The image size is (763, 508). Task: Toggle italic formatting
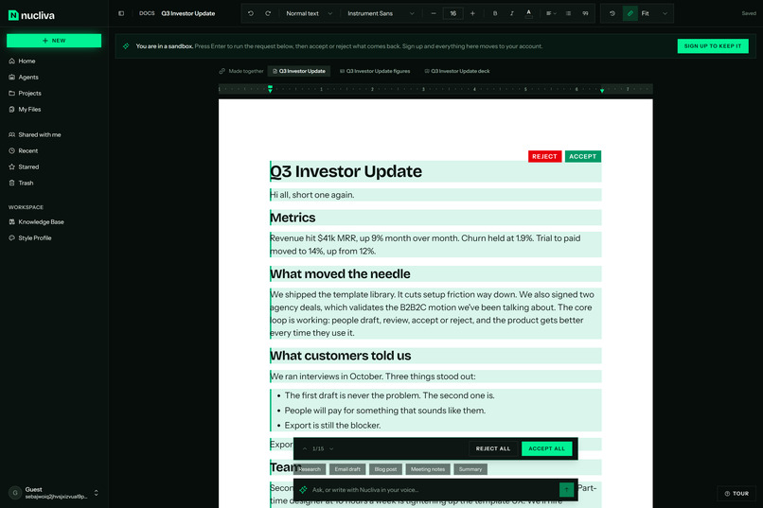tap(512, 13)
